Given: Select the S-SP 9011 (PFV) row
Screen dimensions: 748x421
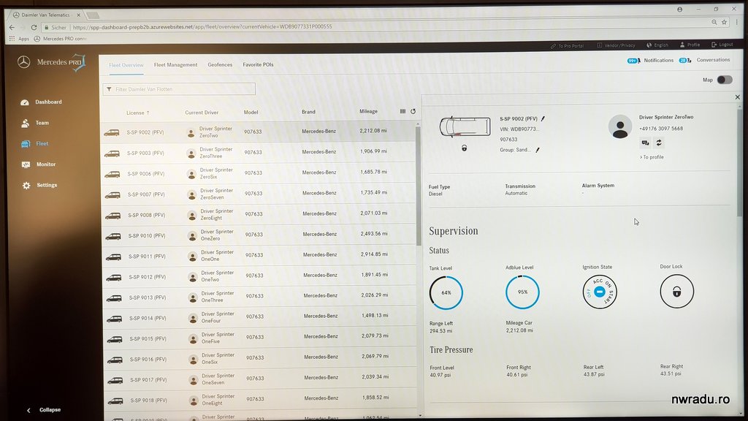Looking at the screenshot, I should click(x=259, y=256).
